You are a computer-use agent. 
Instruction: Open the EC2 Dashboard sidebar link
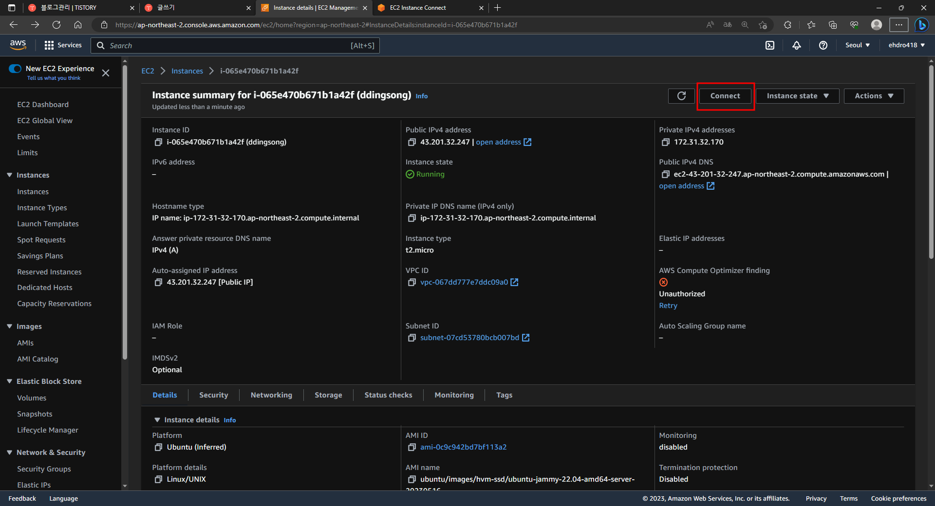click(x=43, y=105)
